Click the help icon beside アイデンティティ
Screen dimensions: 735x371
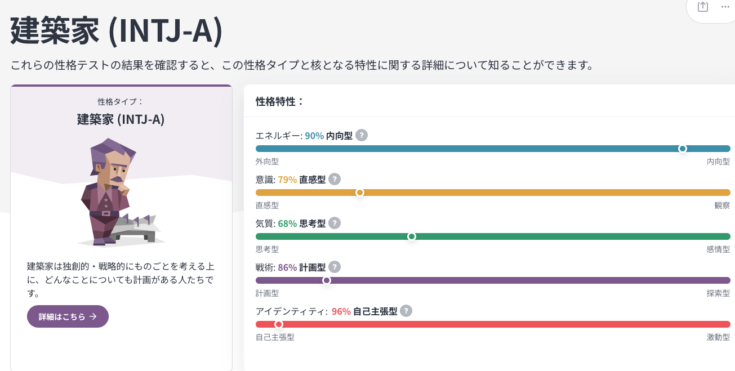pos(406,311)
